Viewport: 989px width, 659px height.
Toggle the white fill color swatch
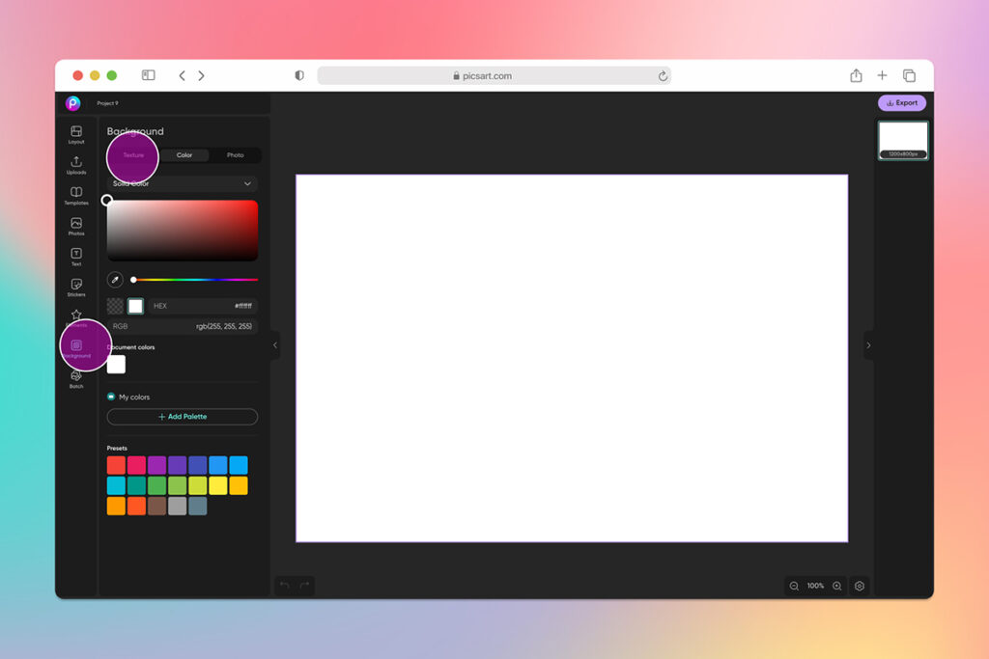(x=135, y=306)
